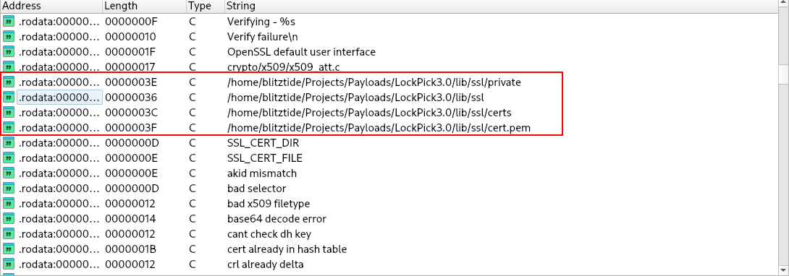
Task: Sort list by Type column header
Action: (206, 6)
